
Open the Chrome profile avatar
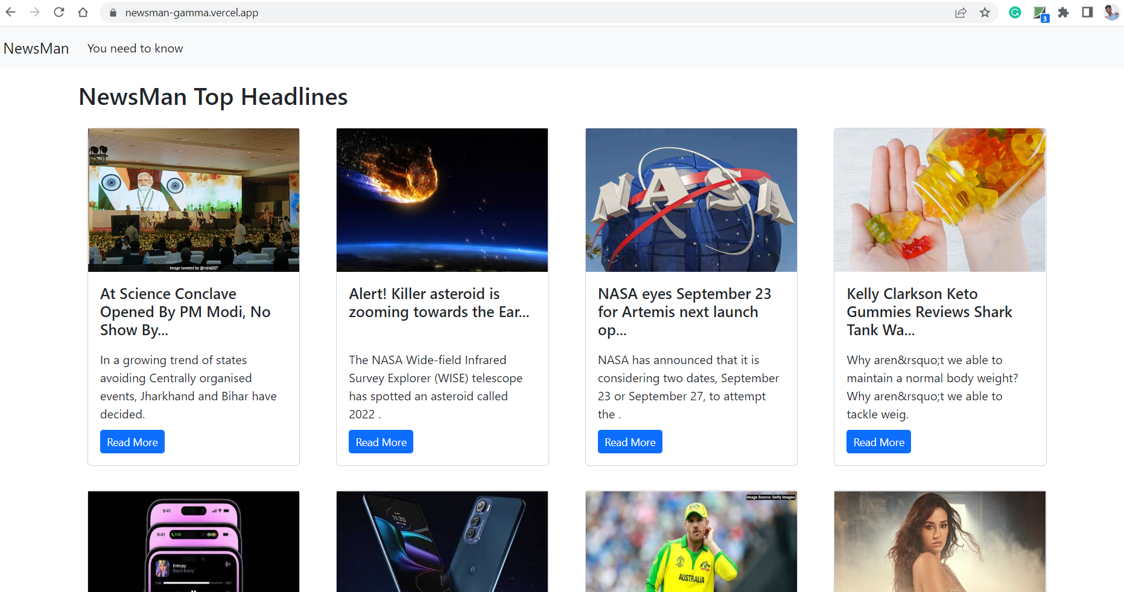click(1111, 12)
